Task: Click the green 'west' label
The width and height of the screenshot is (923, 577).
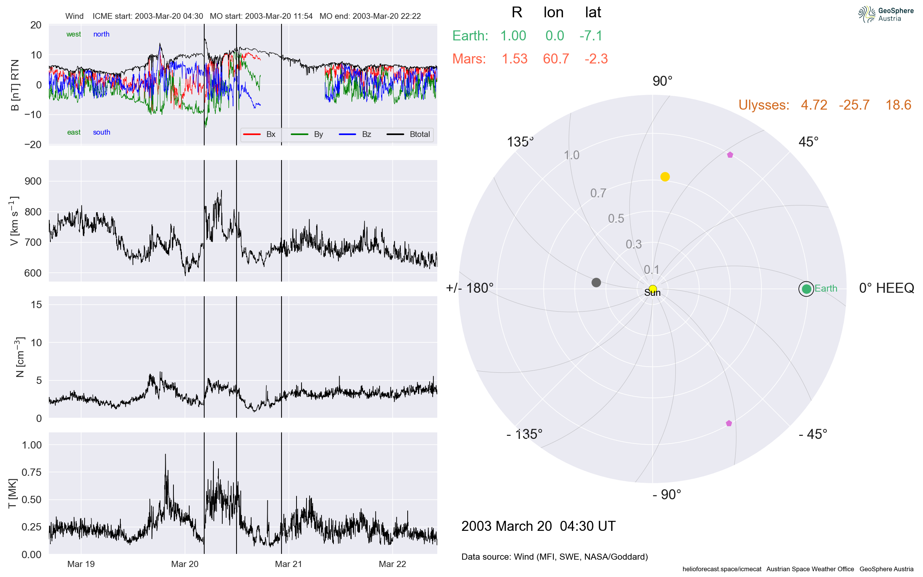Action: click(x=73, y=34)
